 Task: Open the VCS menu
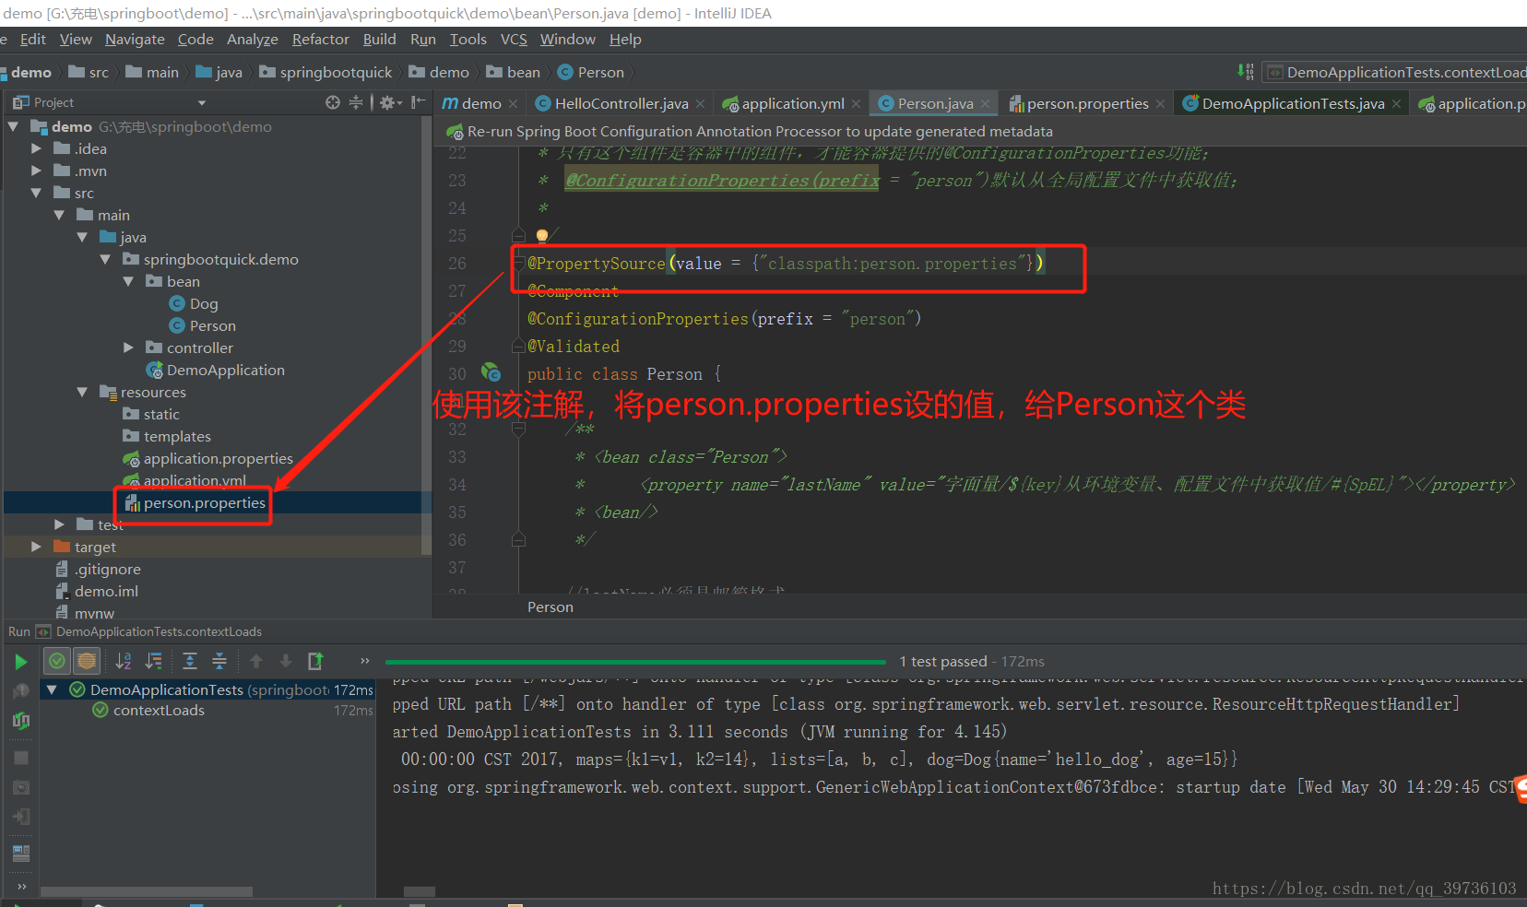514,39
